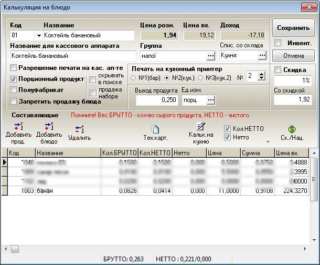Click the Кол.НЕТТО column header
This screenshot has height=265, width=320.
pyautogui.click(x=155, y=153)
